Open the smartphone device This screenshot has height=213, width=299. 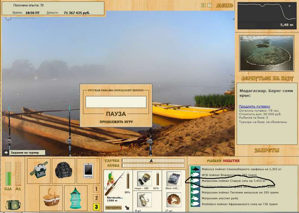(88, 171)
